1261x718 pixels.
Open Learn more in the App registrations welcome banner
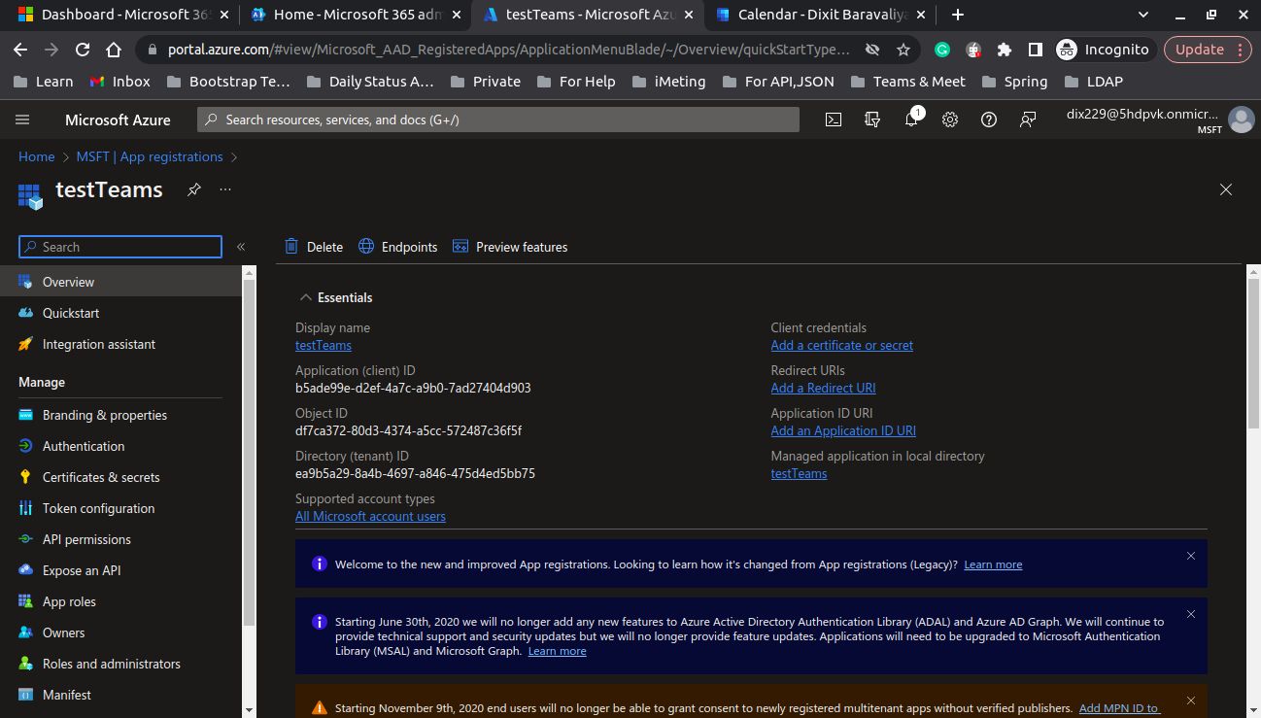[x=993, y=564]
